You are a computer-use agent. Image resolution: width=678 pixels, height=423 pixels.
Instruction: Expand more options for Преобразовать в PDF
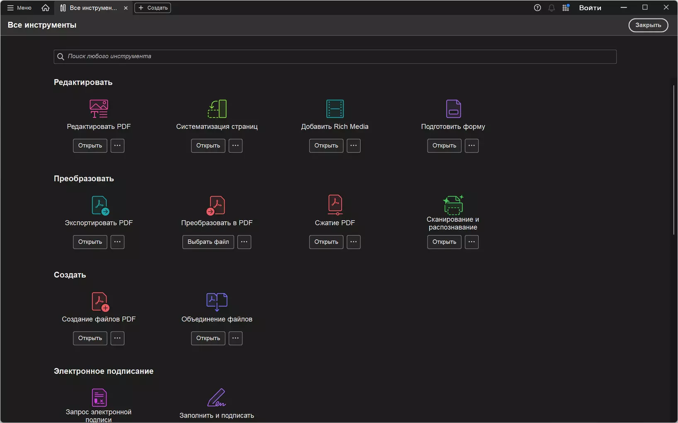[x=244, y=242]
